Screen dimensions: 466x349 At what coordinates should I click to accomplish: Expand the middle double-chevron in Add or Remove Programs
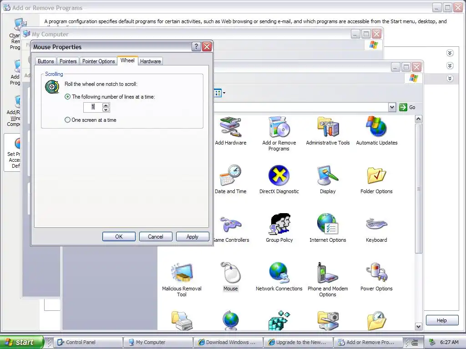tap(450, 65)
